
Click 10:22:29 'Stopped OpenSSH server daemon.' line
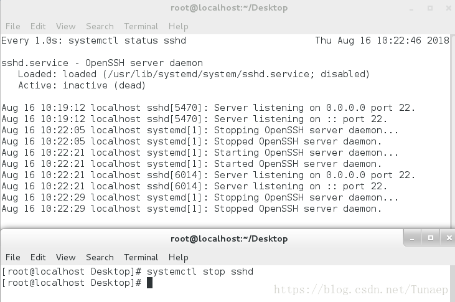192,209
